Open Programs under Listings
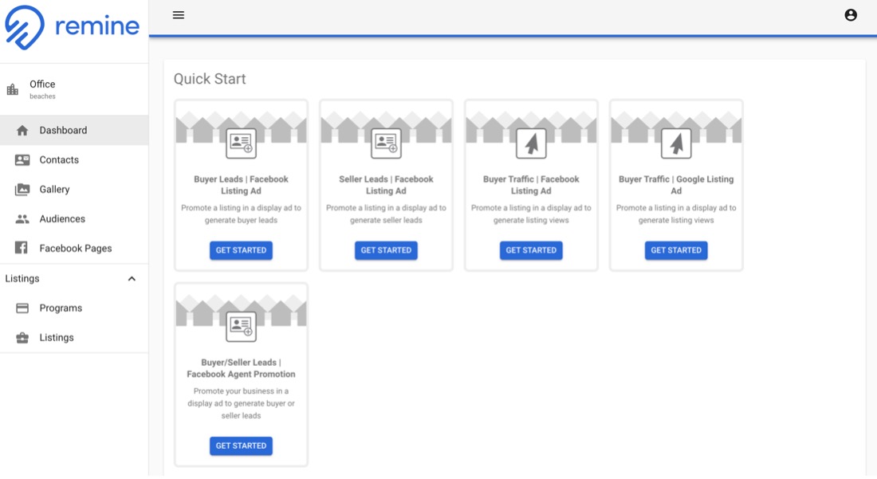Viewport: 877px width, 479px height. 74,308
